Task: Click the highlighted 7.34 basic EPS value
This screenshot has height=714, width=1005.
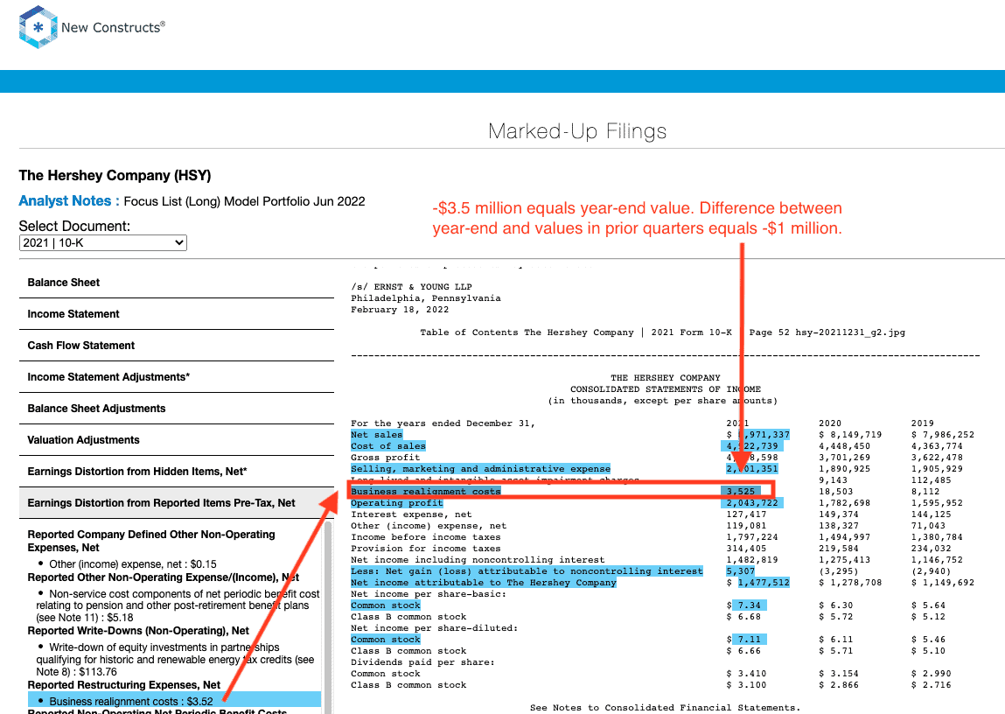Action: (x=750, y=605)
